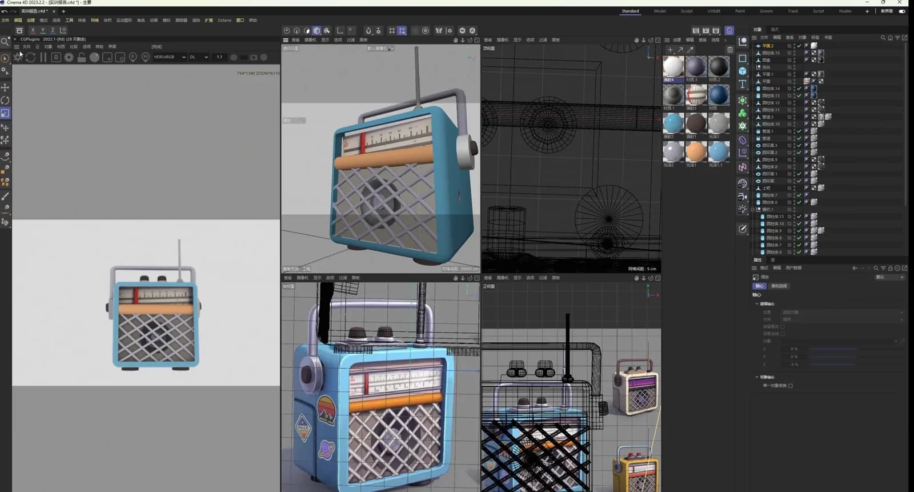Open the DL render mode dropdown

[x=199, y=57]
